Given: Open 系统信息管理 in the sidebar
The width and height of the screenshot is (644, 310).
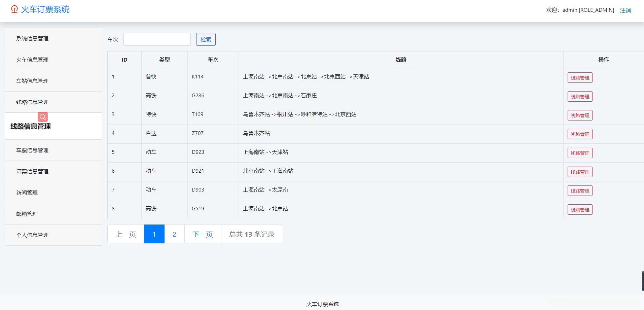Looking at the screenshot, I should 32,38.
